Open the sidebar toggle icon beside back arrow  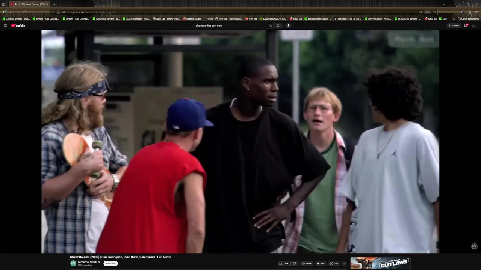[x=4, y=12]
